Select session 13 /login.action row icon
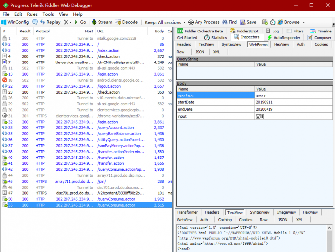 coord(5,74)
